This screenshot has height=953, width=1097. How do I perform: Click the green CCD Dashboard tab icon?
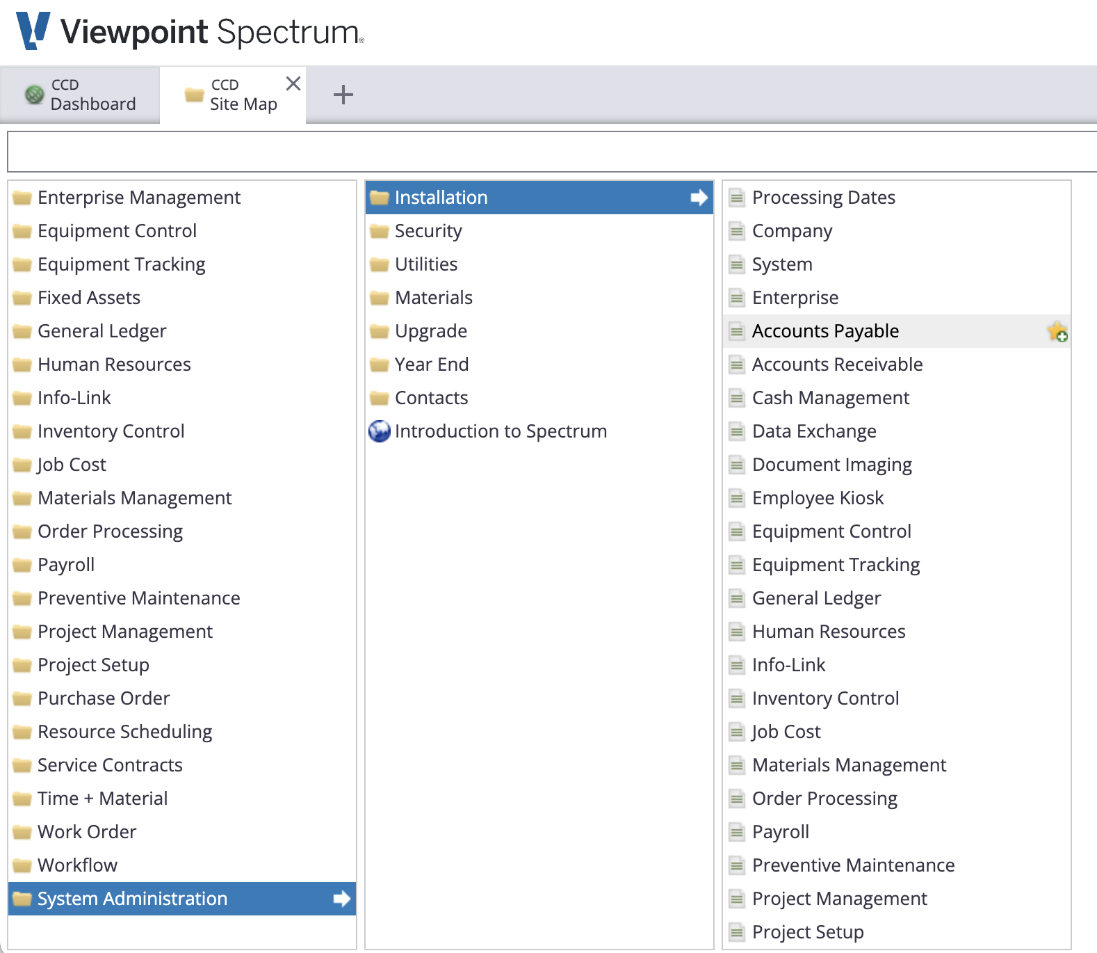[x=34, y=94]
